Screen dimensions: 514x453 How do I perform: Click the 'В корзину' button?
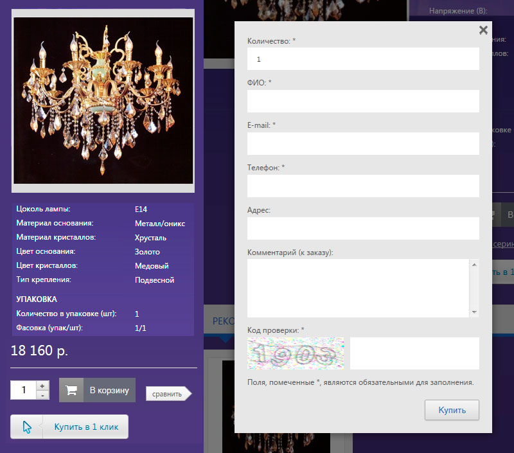[109, 390]
